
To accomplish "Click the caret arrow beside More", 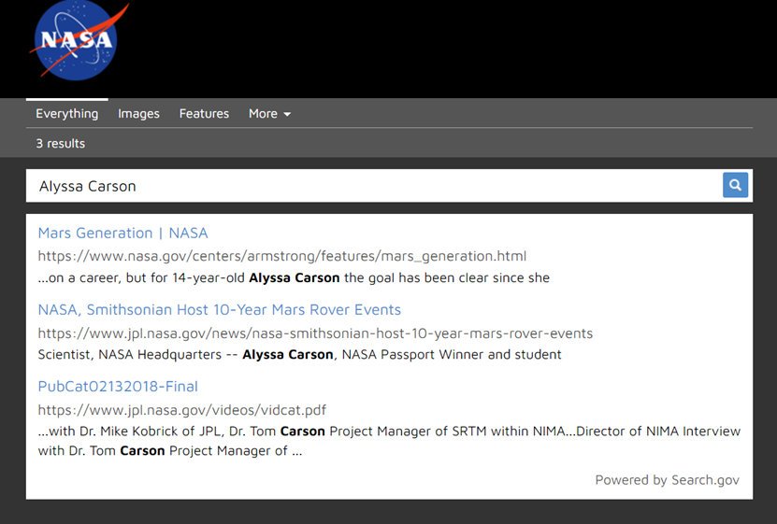I will 287,114.
